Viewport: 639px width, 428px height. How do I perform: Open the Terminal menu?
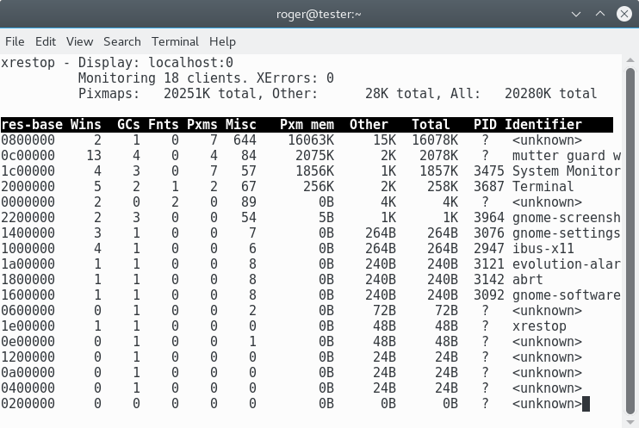point(175,41)
